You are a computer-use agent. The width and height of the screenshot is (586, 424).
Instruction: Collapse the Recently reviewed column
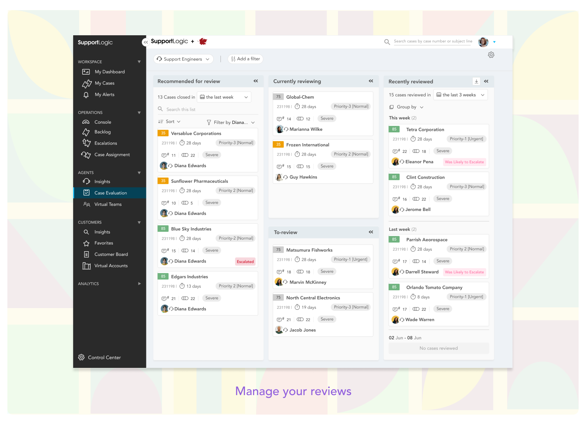[x=486, y=81]
